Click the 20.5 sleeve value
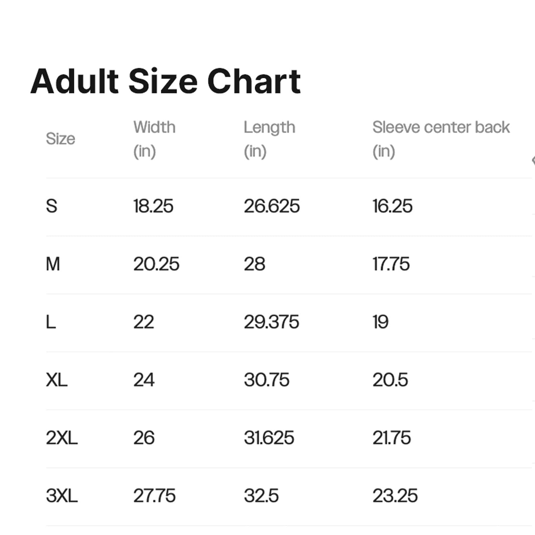Screen dimensions: 535x535 point(390,380)
